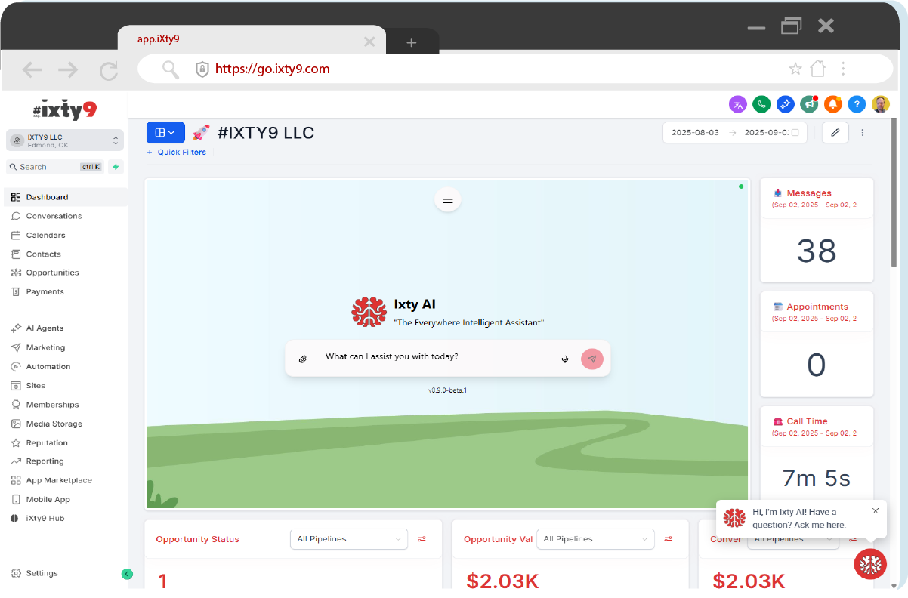Open the orange notifications bell
Screen dimensions: 908x598
pyautogui.click(x=832, y=104)
